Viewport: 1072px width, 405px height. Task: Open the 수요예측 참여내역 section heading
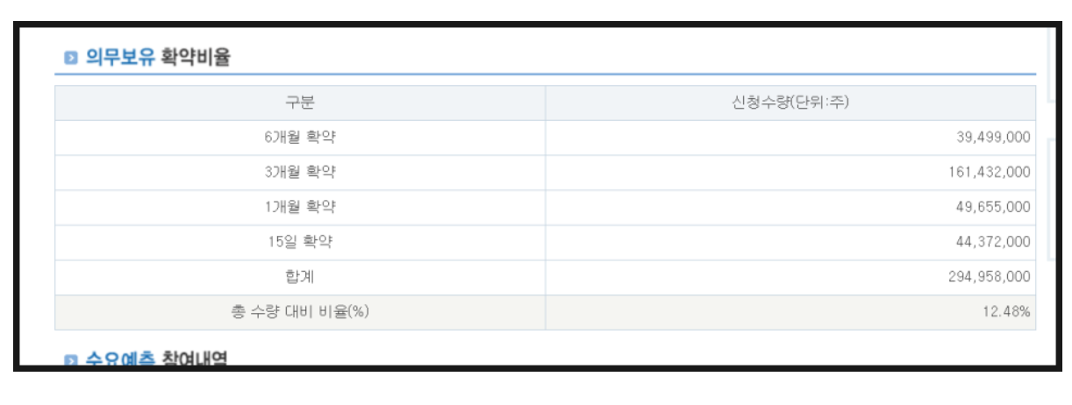[x=156, y=359]
